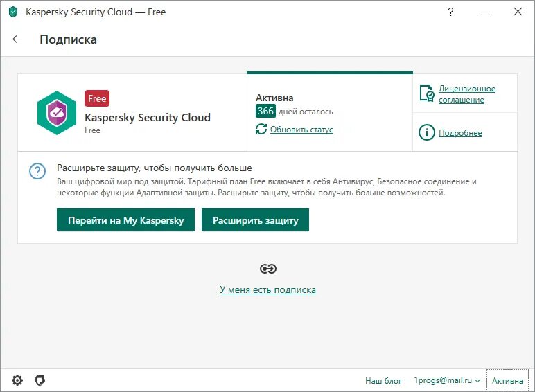
Task: Click the info circle icon next to Подробнее
Action: tap(426, 132)
